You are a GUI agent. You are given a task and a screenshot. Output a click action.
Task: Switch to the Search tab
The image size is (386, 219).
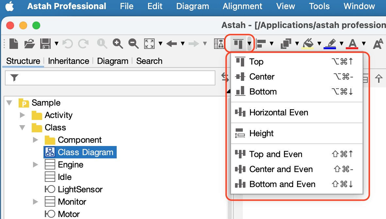(149, 61)
